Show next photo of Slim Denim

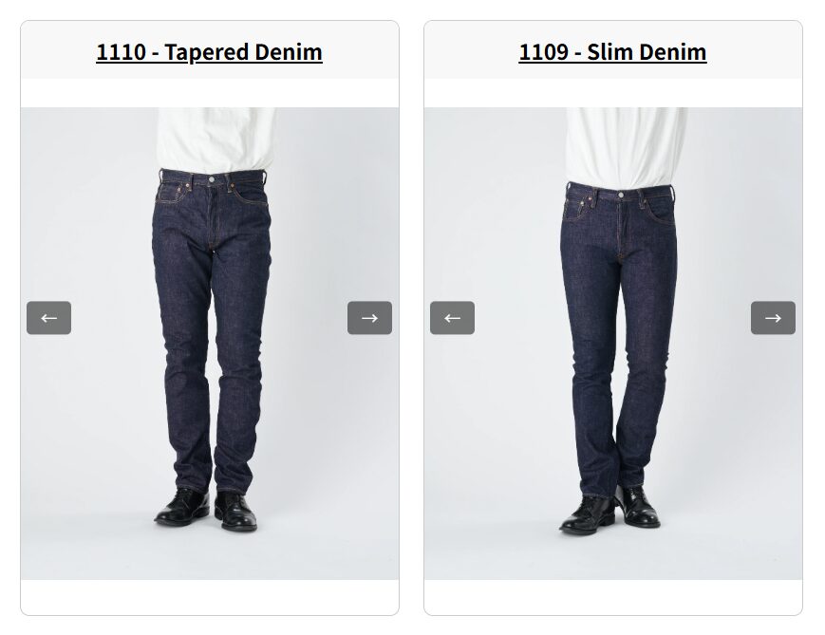click(x=773, y=318)
